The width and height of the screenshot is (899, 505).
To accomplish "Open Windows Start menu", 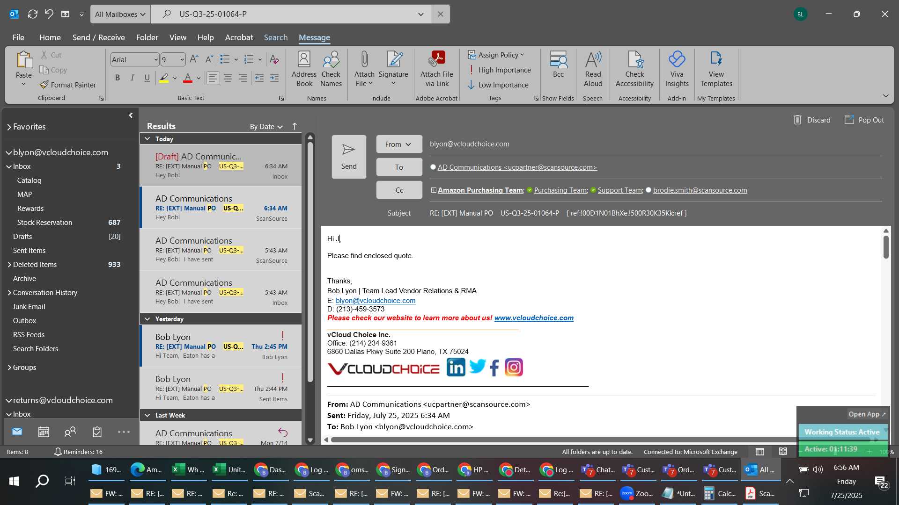I will 14,481.
